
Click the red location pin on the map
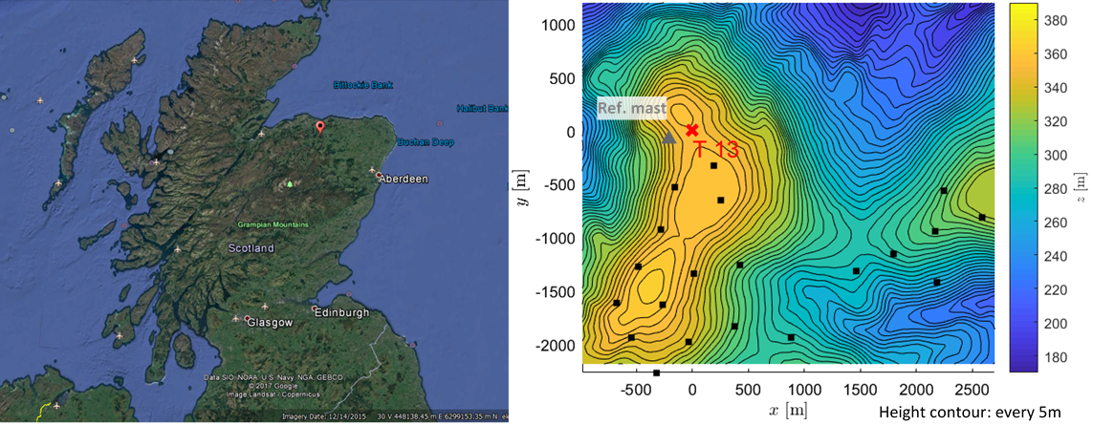tap(320, 127)
